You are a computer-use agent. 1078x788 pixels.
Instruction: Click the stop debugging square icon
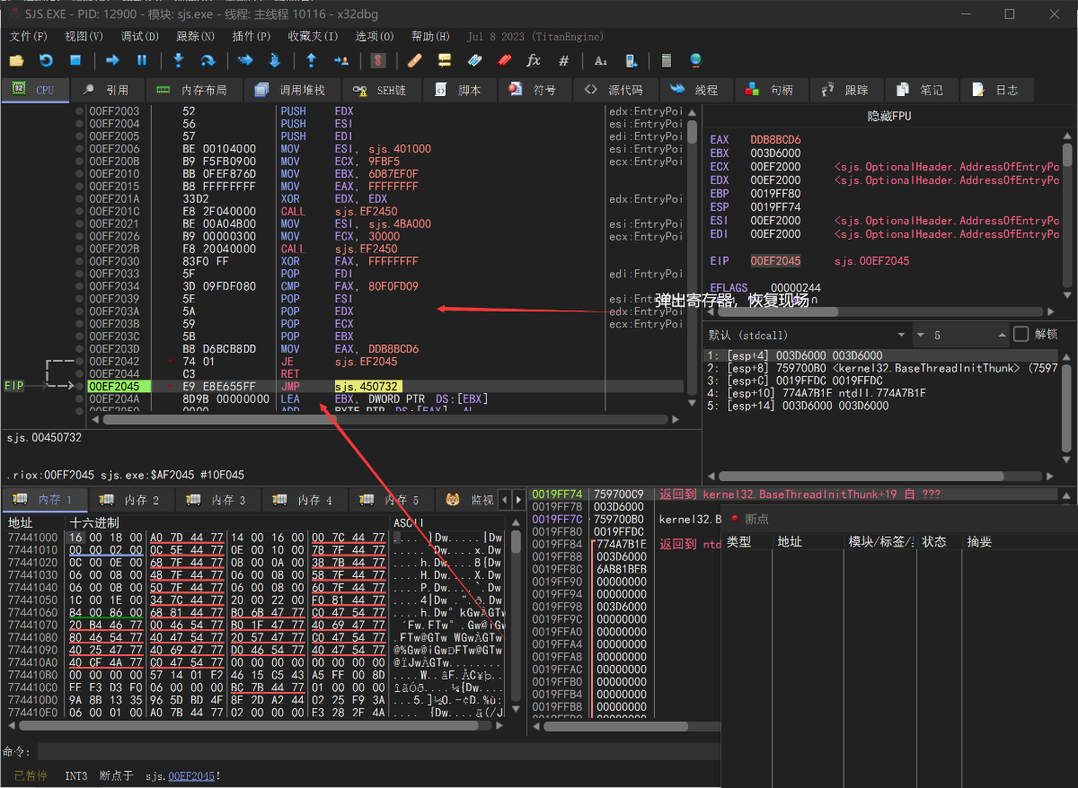coord(75,60)
